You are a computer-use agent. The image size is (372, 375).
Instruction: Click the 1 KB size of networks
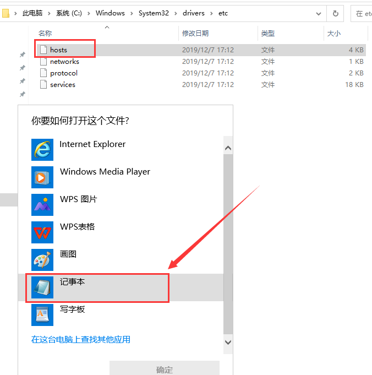coord(356,62)
